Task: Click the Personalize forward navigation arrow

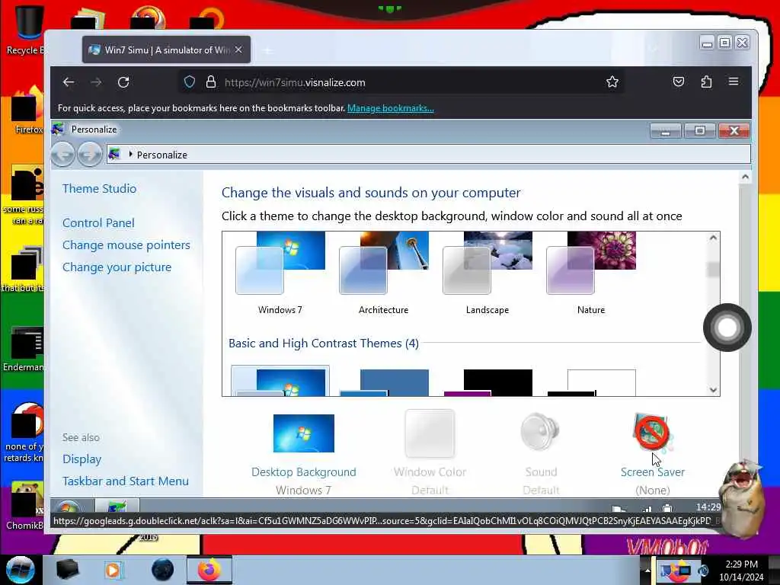Action: click(90, 154)
